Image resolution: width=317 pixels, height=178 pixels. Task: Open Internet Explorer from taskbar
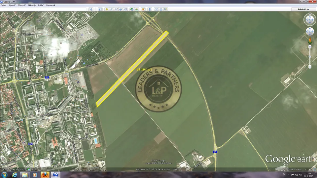click(x=15, y=175)
